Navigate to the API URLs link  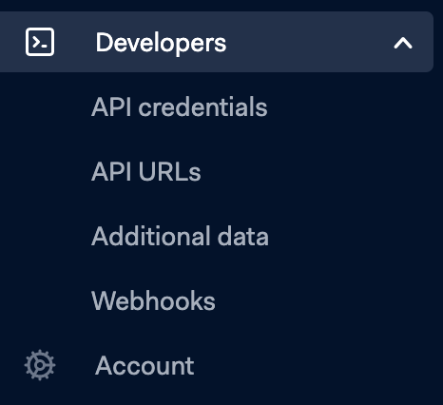point(146,171)
